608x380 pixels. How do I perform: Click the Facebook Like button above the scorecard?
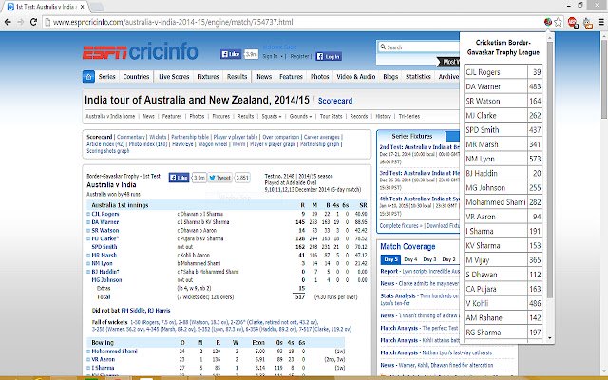tap(179, 178)
